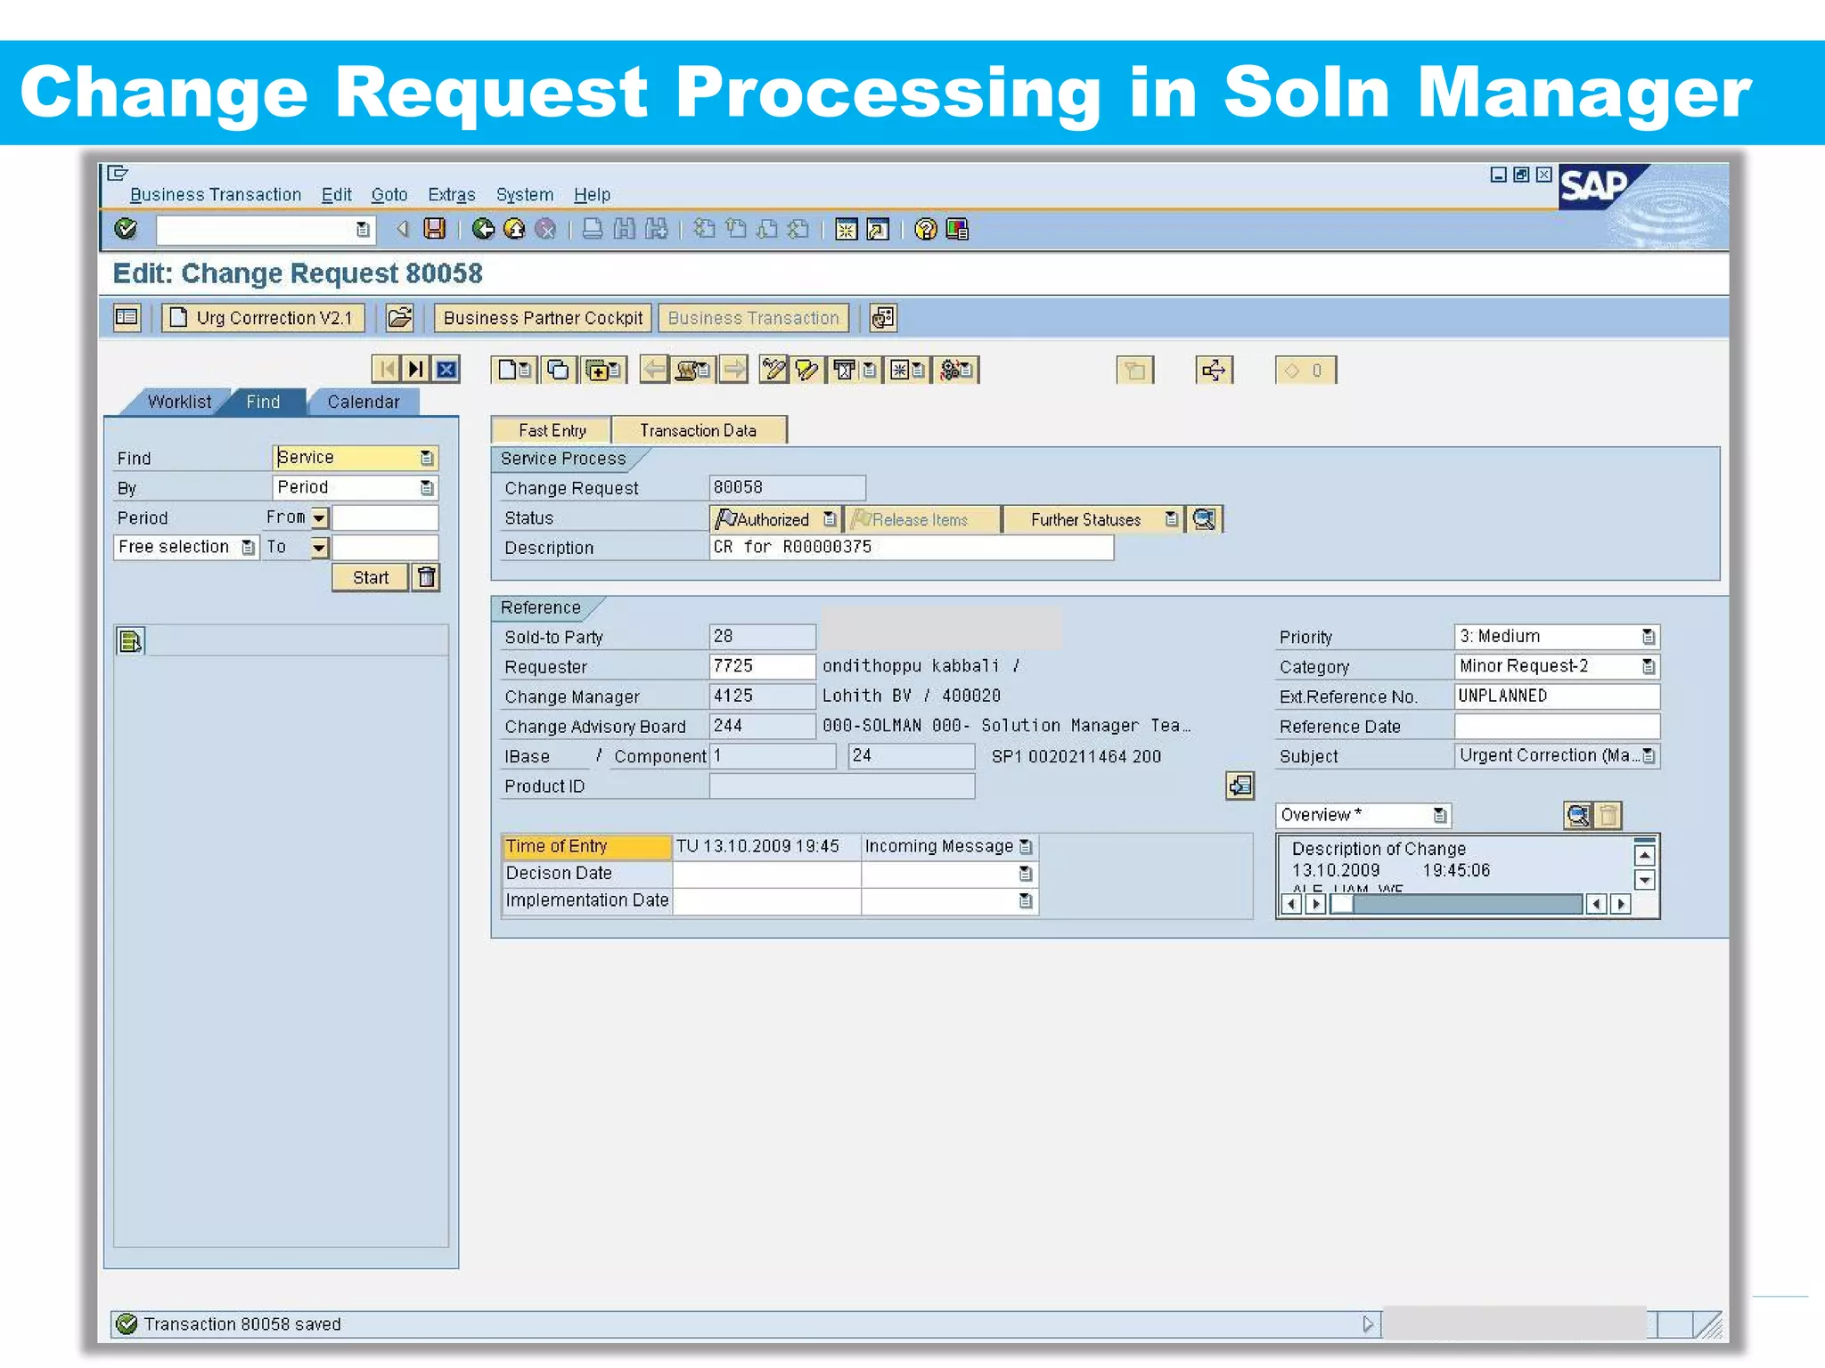Click into the Description field 'CR for R00000375'

(912, 547)
